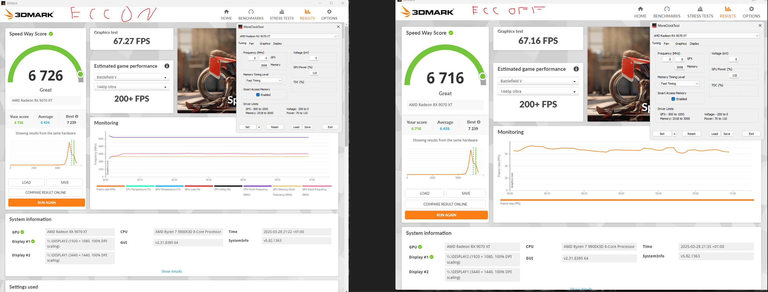
Task: Open the Battlefield V game dropdown, left window
Action: tap(131, 77)
